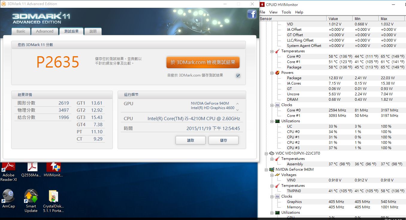The image size is (406, 220).
Task: Open Adobe Reader XI desktop shortcut
Action: click(9, 172)
